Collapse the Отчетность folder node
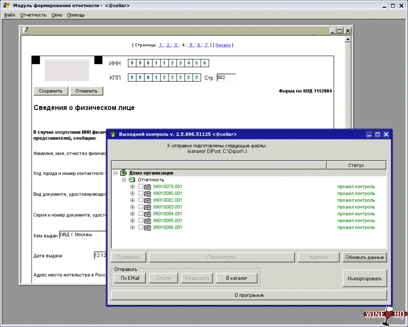The width and height of the screenshot is (408, 327). [x=124, y=180]
